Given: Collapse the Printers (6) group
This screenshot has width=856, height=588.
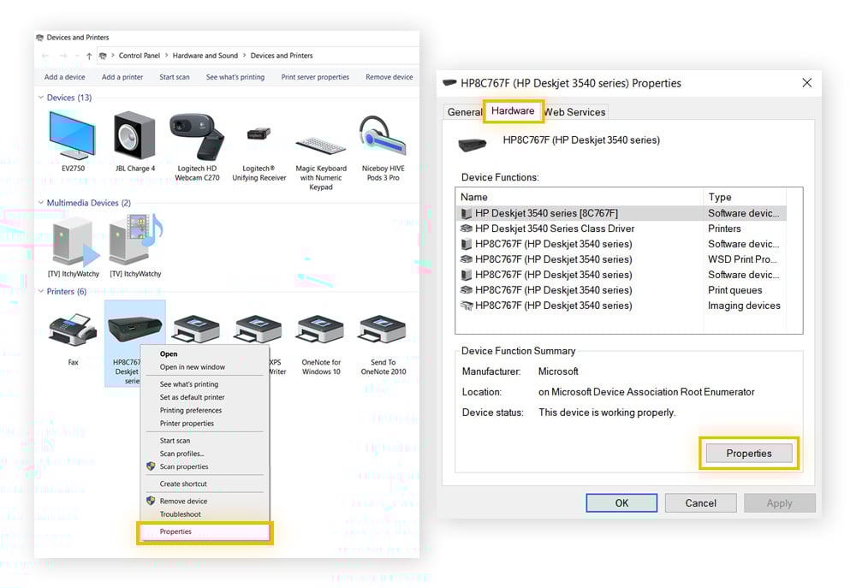Looking at the screenshot, I should coord(40,292).
